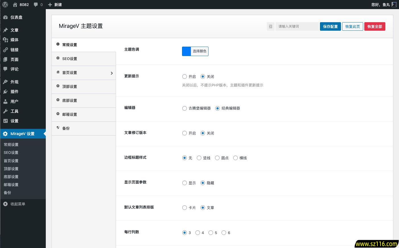Open the user avatar next to 鱼丸
The image size is (399, 248).
tap(394, 5)
